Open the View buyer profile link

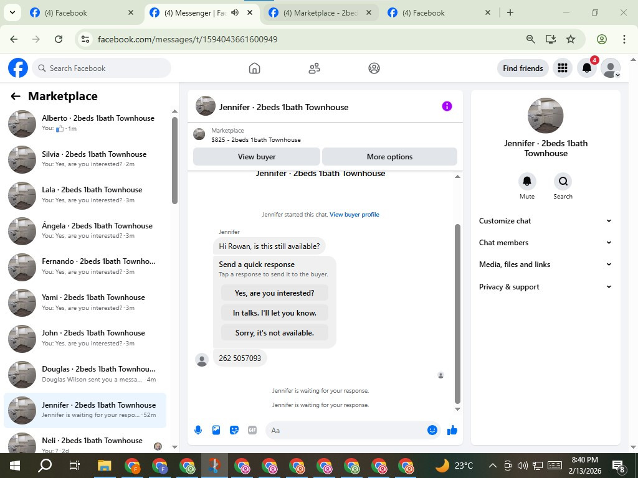[355, 215]
